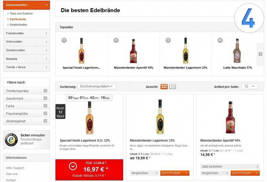The image size is (267, 182).
Task: Open Kontakt link
Action: click(10, 180)
